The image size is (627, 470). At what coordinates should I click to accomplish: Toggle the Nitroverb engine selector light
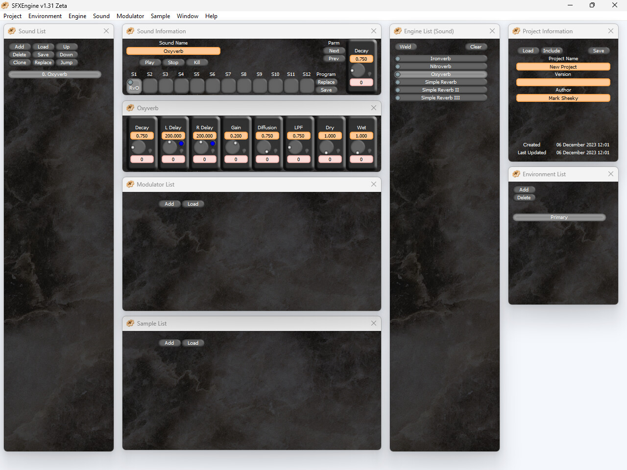[397, 66]
